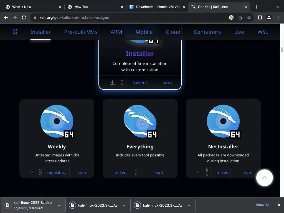Viewport: 284px width, 213px height.
Task: Click the Weekly disc image
Action: [x=57, y=121]
